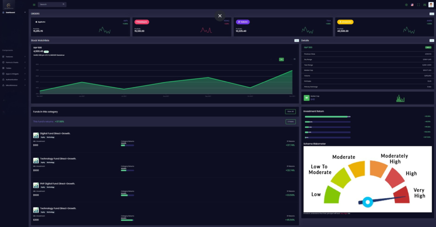
Task: Click the Digital Fund category returns progress bar
Action: pyautogui.click(x=127, y=145)
